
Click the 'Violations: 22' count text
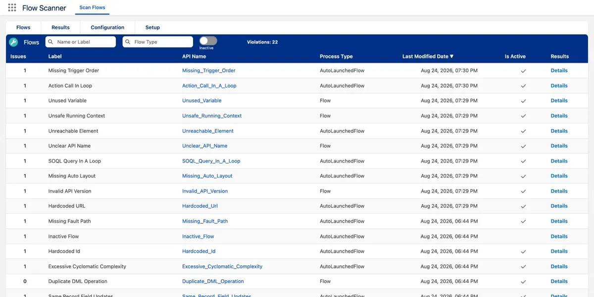[262, 42]
